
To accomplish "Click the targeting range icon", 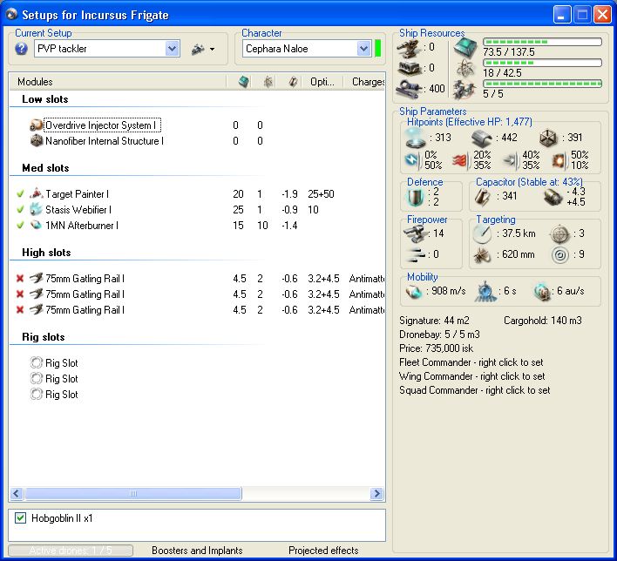I will point(483,234).
